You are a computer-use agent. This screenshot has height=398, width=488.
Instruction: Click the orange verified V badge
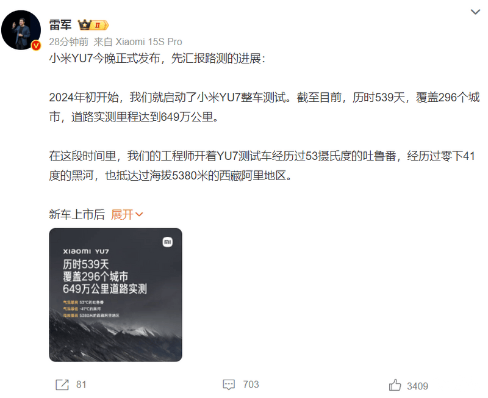click(36, 46)
